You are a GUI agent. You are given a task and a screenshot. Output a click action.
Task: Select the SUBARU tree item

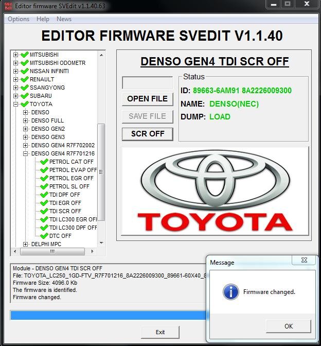41,96
